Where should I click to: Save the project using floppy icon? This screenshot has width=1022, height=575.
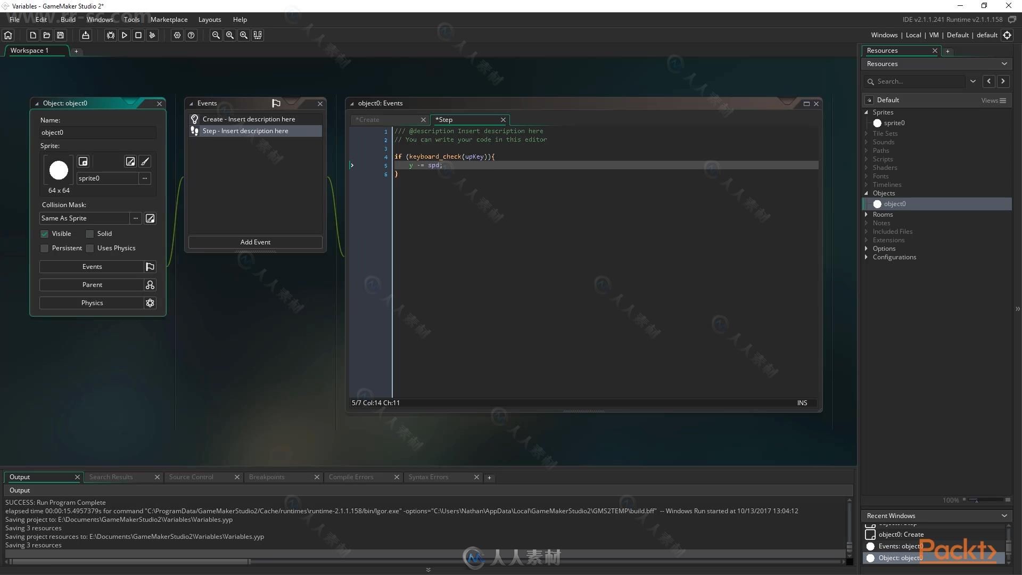click(x=61, y=35)
